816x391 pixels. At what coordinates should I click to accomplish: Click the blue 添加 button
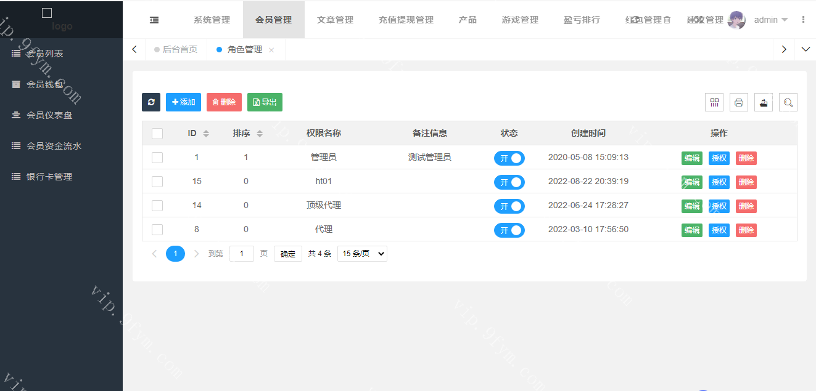coord(183,102)
